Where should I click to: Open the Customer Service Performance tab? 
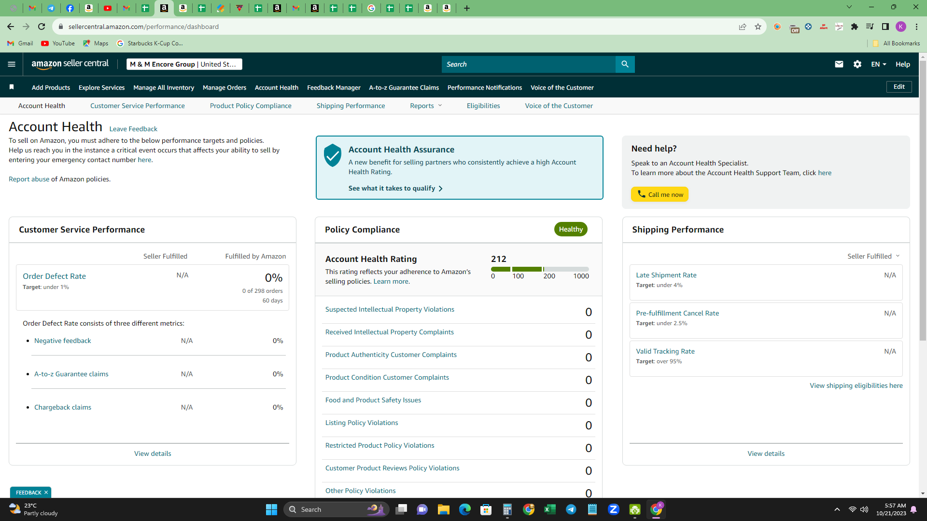pyautogui.click(x=138, y=106)
